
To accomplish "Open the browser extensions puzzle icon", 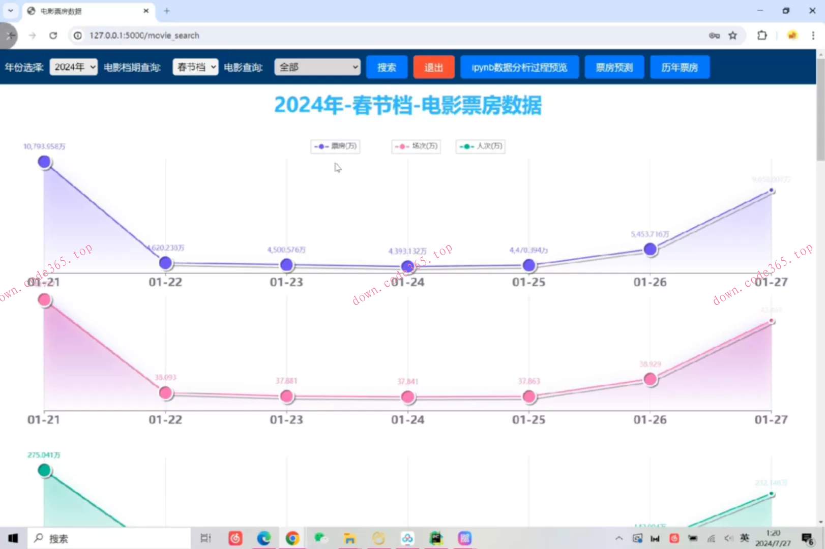I will click(761, 36).
